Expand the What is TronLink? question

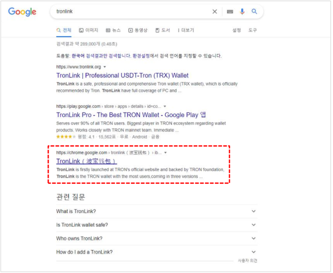point(157,211)
